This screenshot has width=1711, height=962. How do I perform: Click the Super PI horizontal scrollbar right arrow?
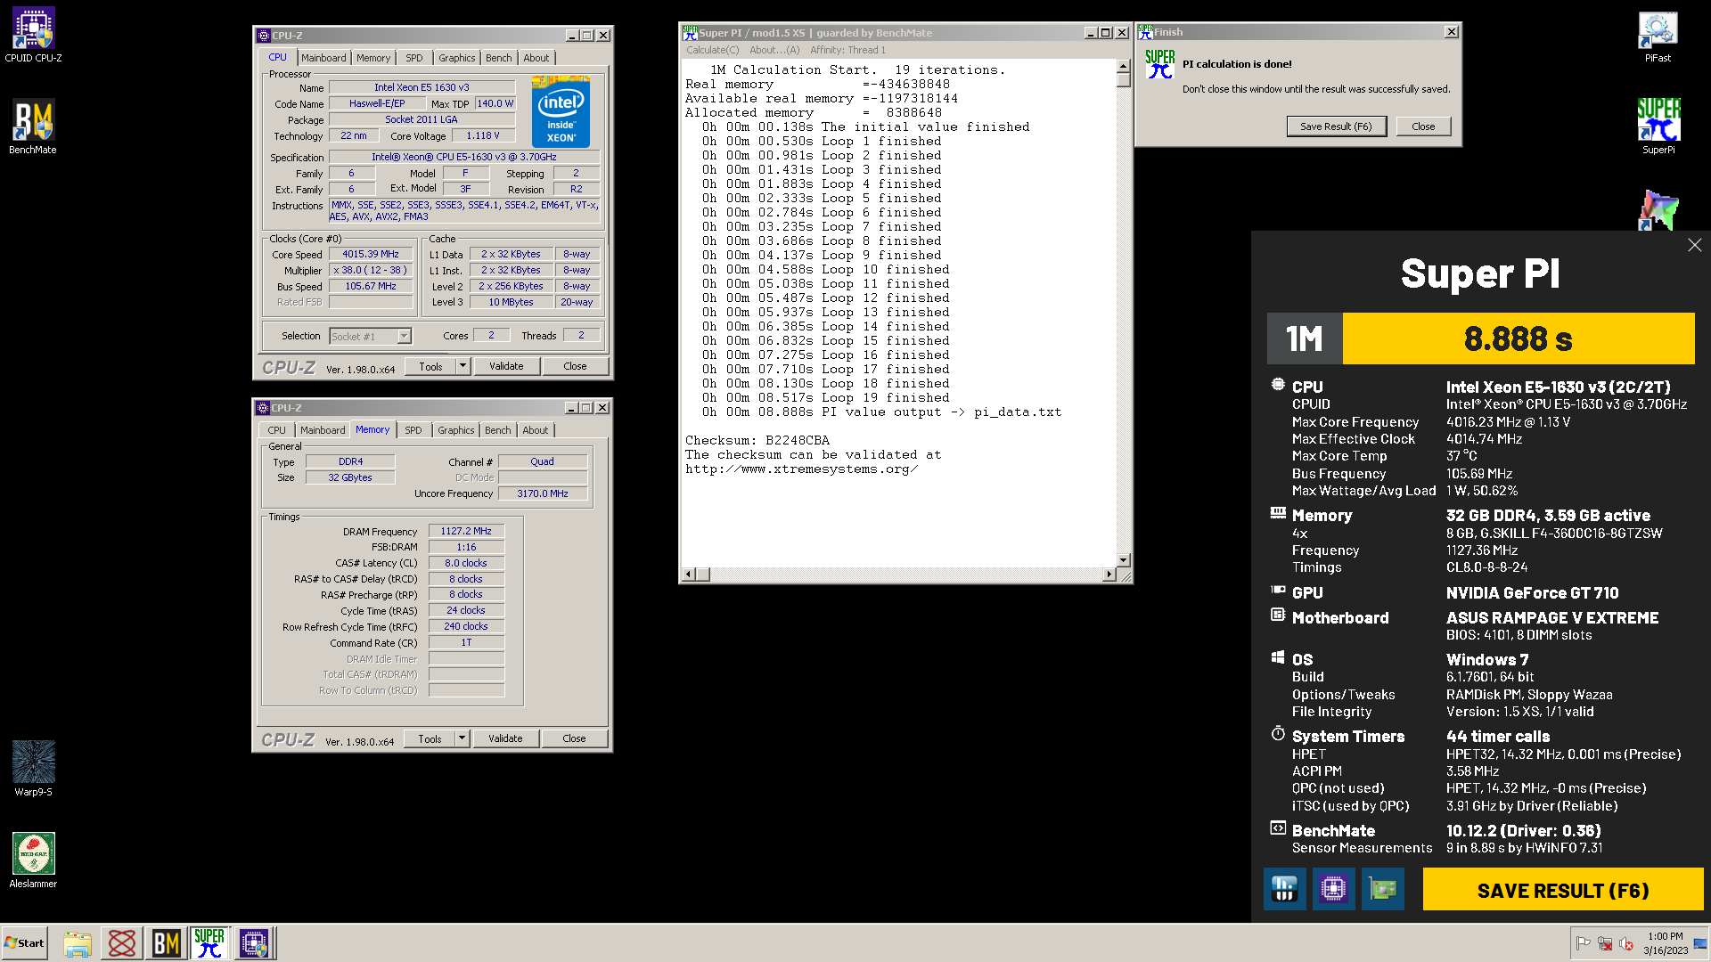(1109, 575)
